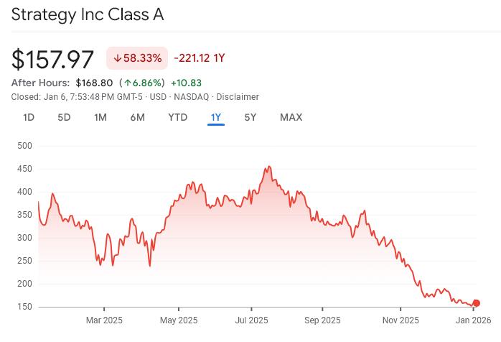Viewport: 501px width, 342px height.
Task: Click the red down-arrow 58.33% badge
Action: 137,57
